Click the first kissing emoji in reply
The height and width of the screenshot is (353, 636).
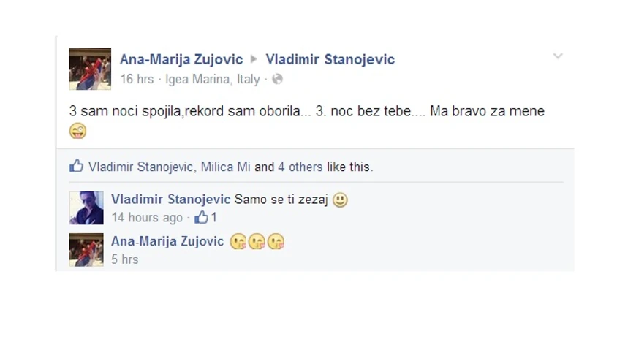(238, 242)
